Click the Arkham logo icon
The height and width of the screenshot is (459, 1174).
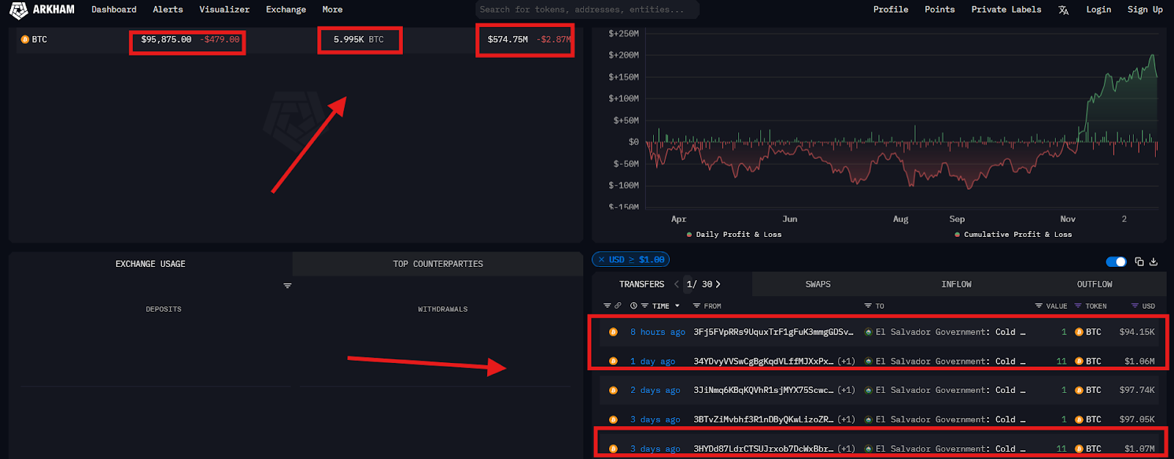point(18,10)
